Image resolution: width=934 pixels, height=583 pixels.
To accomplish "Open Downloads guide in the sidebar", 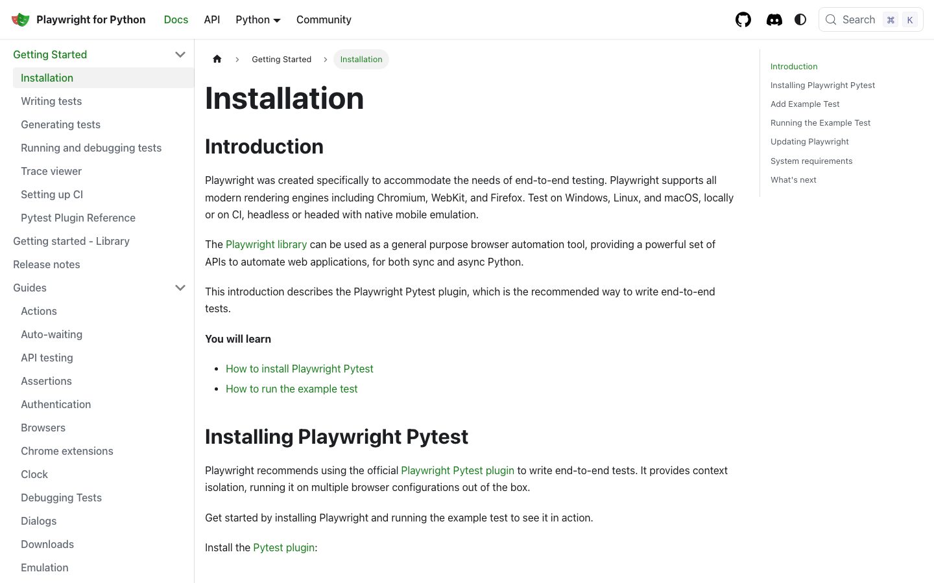I will tap(103, 544).
